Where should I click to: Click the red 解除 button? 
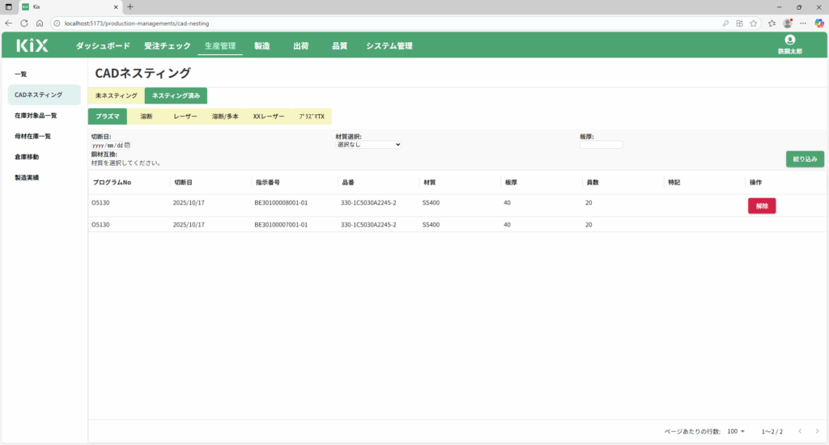click(x=761, y=206)
